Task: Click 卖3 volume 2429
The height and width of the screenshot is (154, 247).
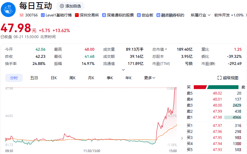Action: click(237, 105)
